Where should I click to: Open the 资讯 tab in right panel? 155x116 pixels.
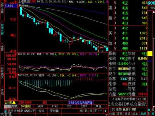(127, 114)
